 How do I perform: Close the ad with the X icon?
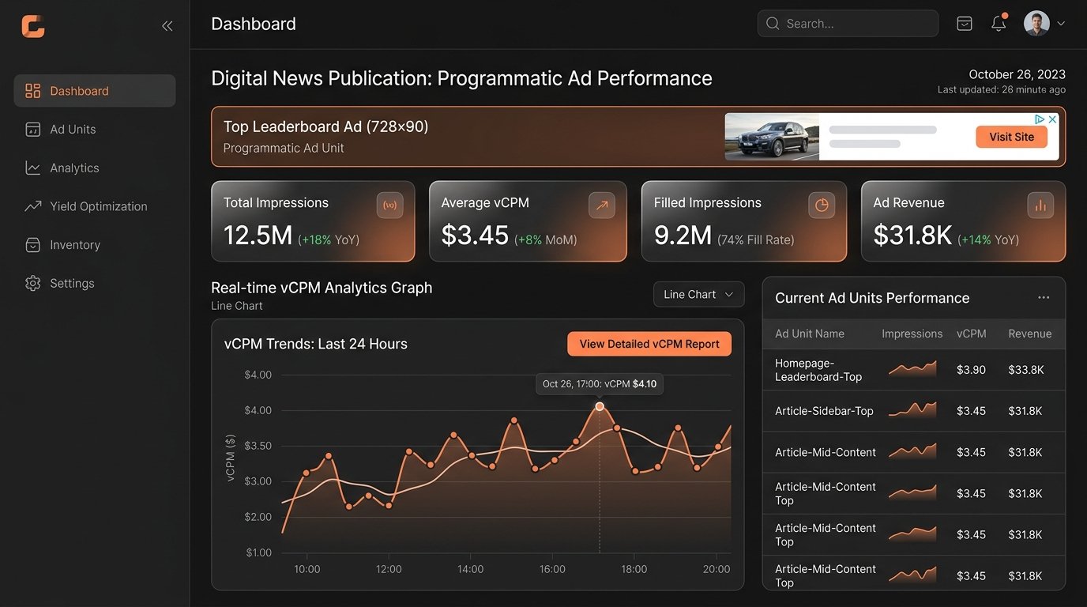click(x=1052, y=119)
